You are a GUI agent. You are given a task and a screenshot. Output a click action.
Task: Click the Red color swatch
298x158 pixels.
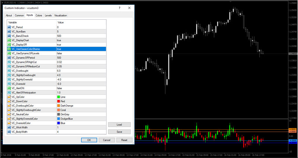58,101
